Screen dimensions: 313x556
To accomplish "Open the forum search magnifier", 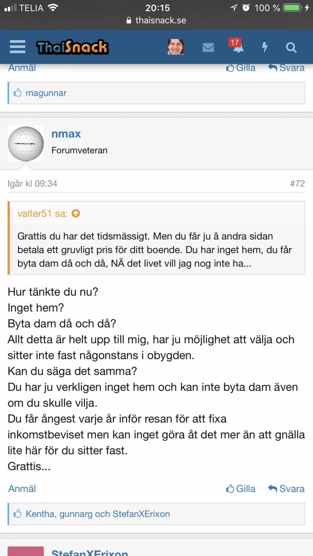I will coord(291,48).
